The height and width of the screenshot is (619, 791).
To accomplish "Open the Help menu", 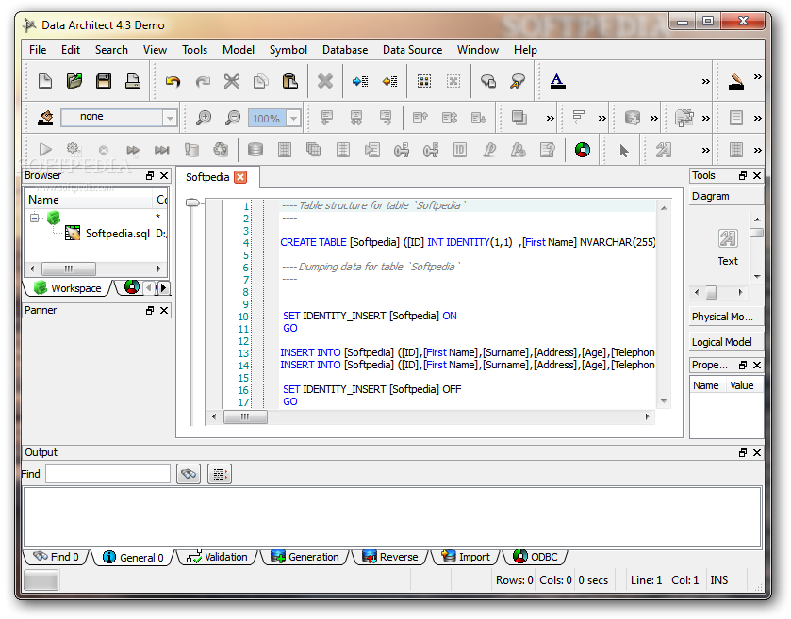I will (525, 50).
